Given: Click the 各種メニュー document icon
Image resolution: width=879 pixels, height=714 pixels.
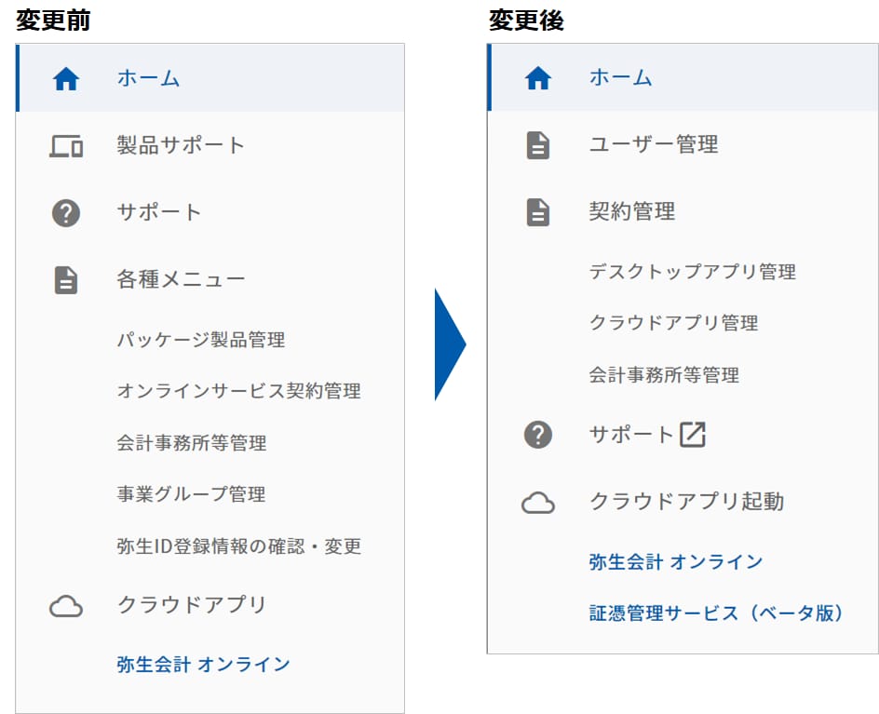Looking at the screenshot, I should tap(66, 280).
